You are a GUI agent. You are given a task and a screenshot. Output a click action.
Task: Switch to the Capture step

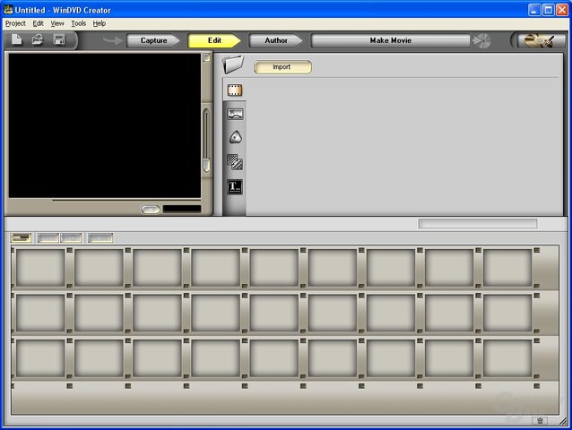(153, 40)
